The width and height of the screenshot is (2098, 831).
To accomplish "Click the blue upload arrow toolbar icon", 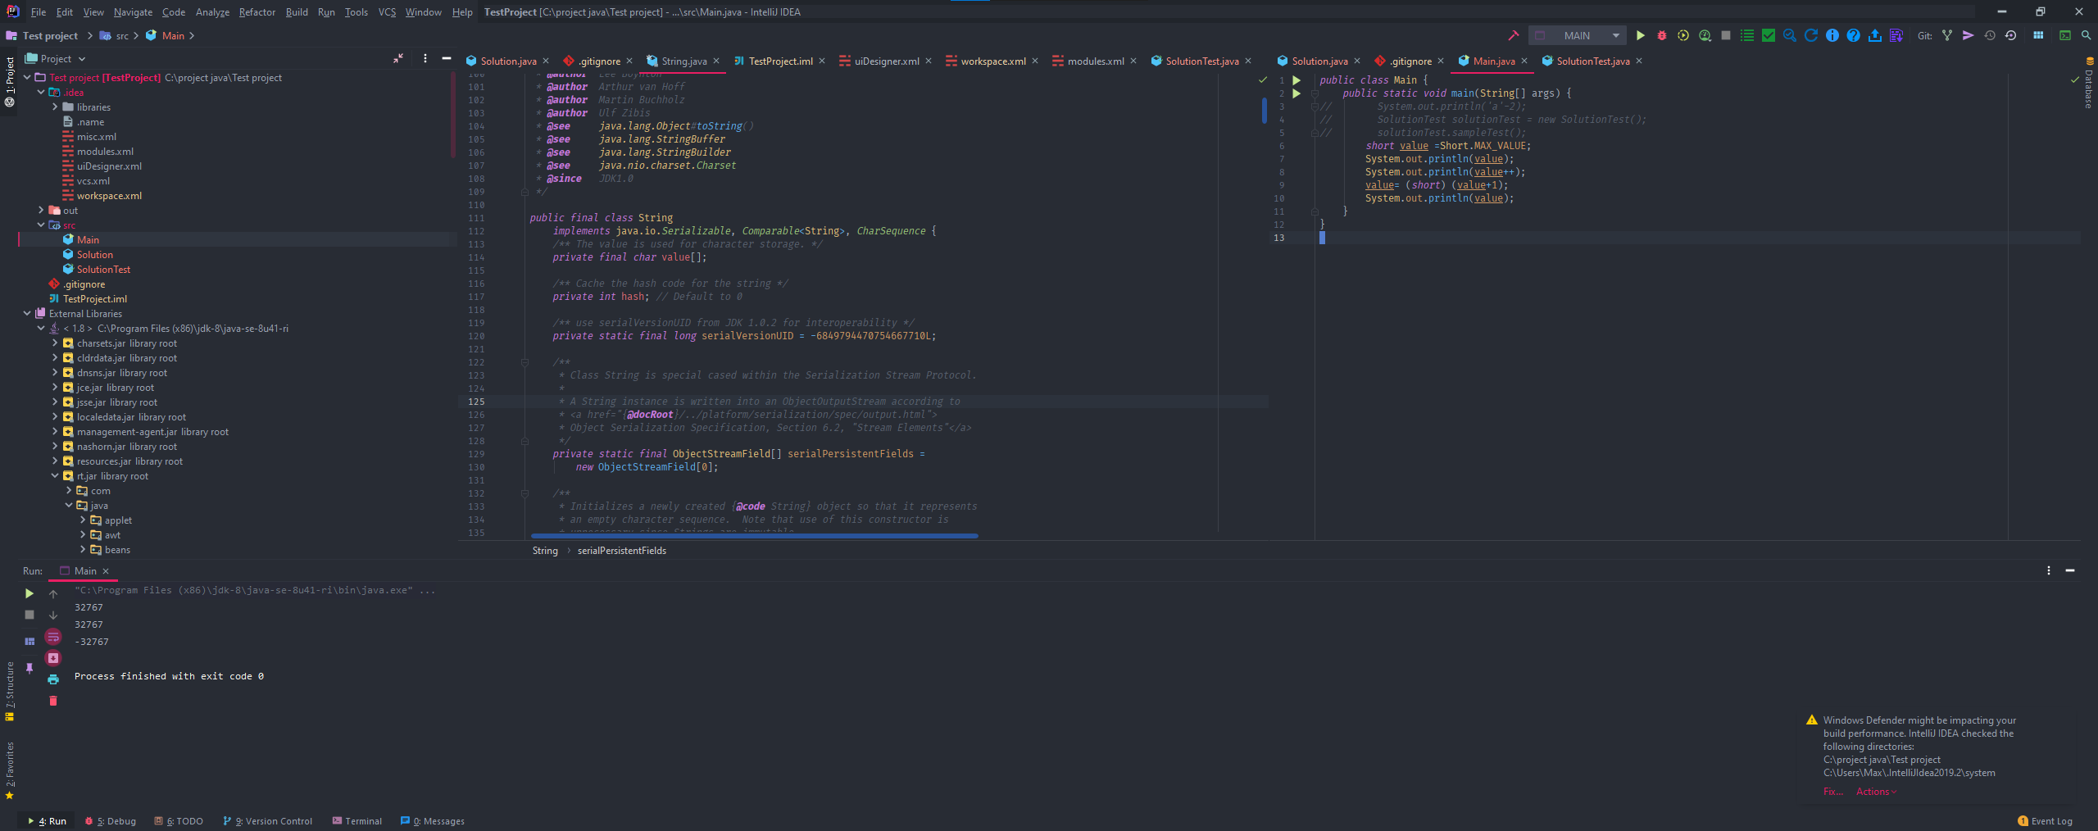I will click(x=1875, y=35).
